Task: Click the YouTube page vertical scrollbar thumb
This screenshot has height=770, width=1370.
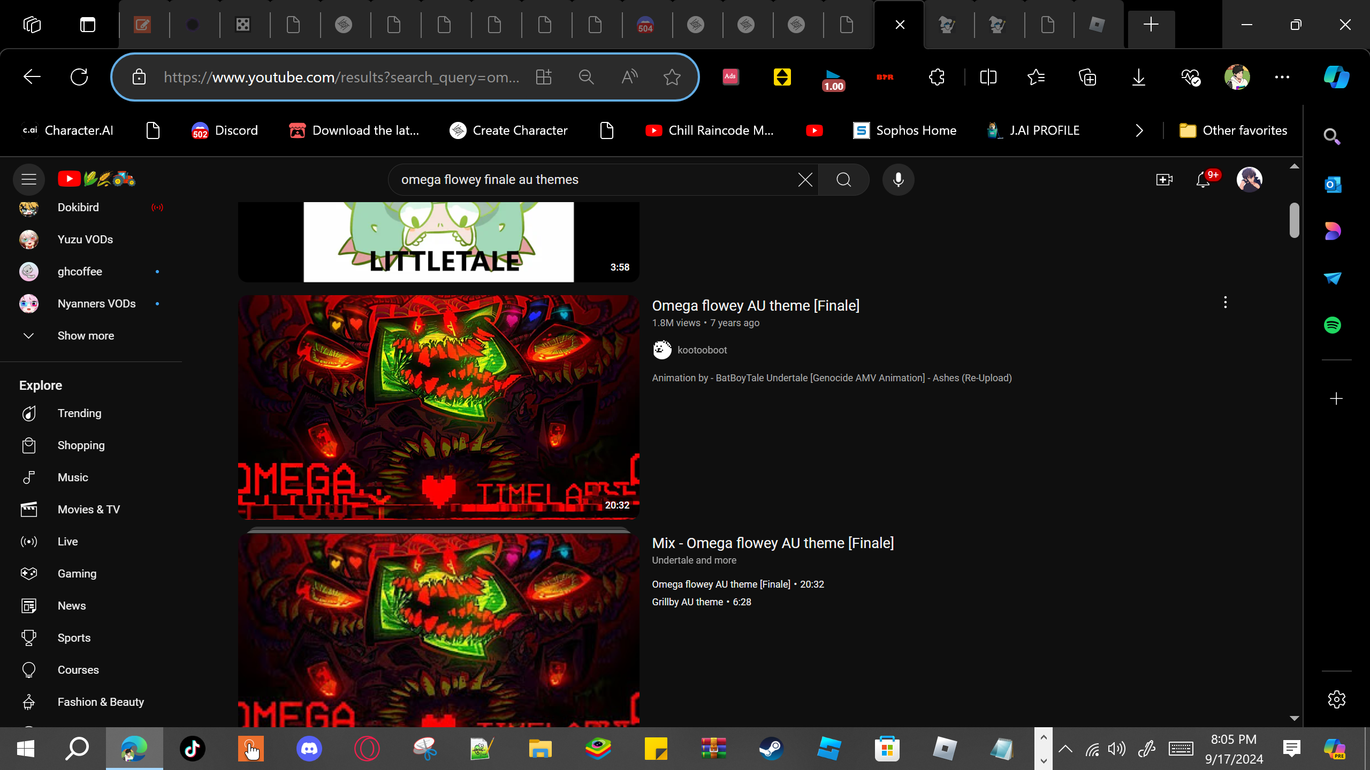Action: (x=1294, y=220)
